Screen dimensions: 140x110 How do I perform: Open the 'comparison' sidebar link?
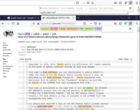tap(8, 66)
